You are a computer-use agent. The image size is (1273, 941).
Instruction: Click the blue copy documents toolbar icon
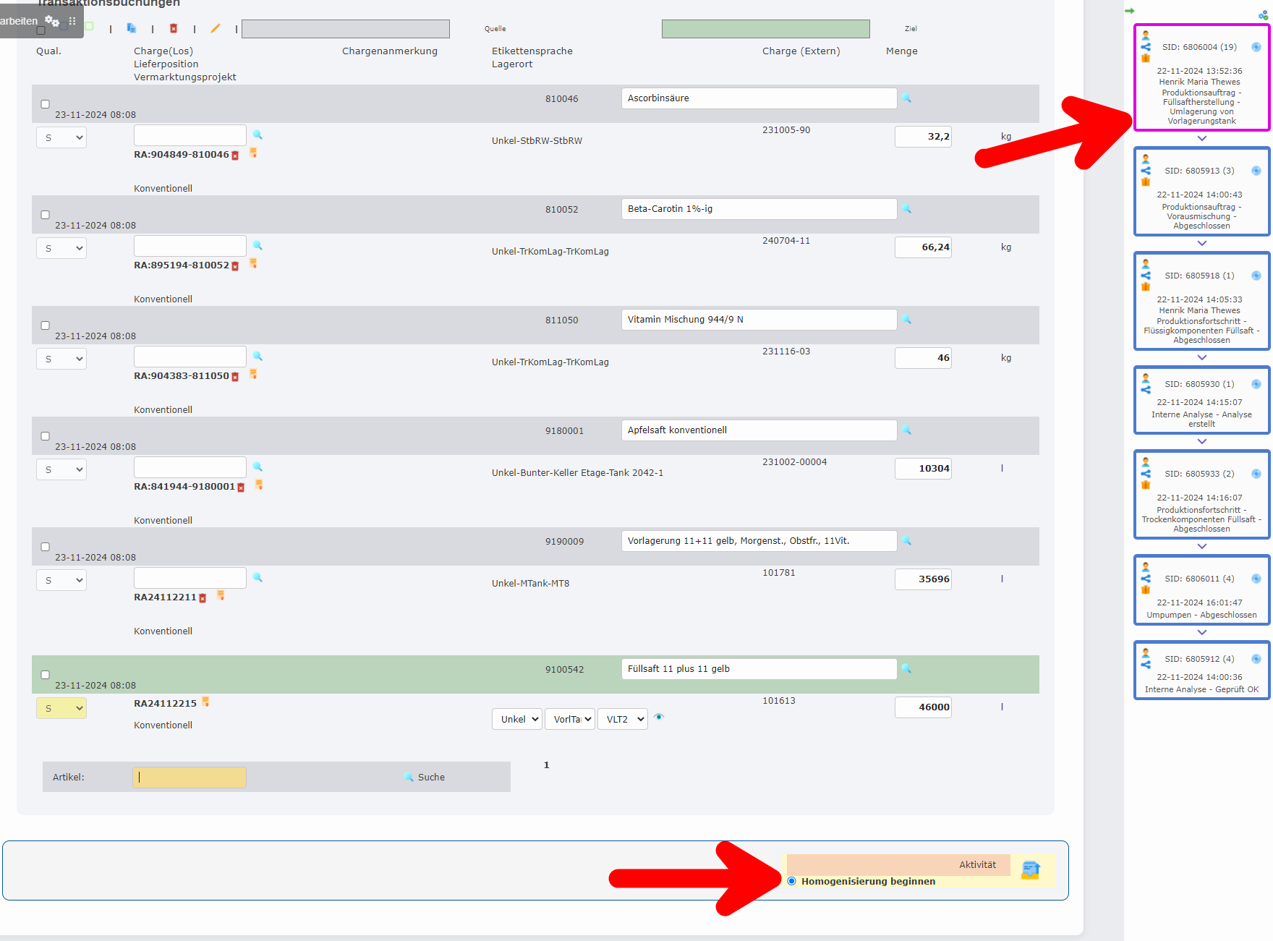click(x=132, y=28)
